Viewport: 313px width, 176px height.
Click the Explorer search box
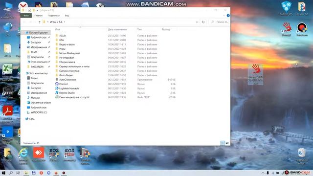[219, 22]
